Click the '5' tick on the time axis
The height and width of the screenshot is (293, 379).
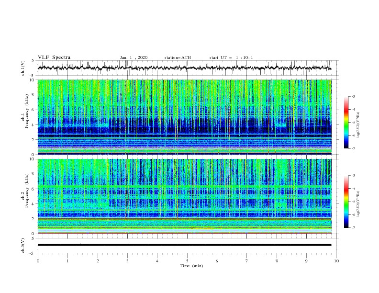point(187,261)
